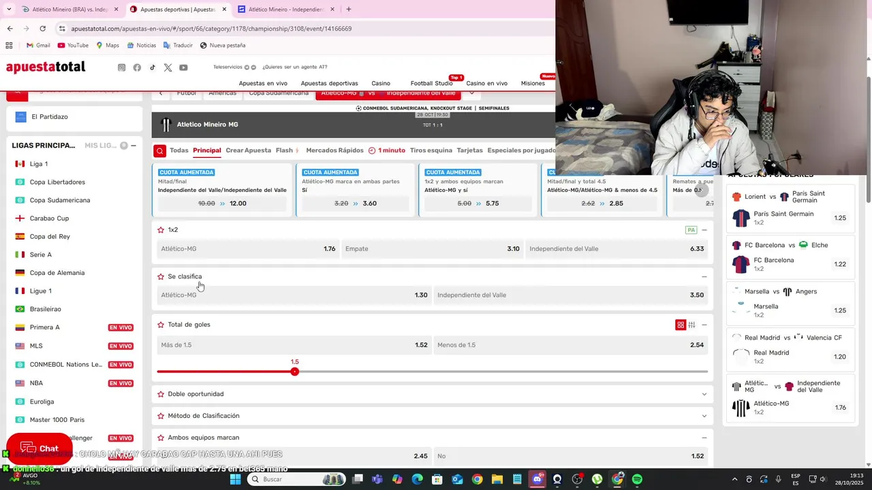The width and height of the screenshot is (872, 490).
Task: Open the apuestatotal Facebook icon
Action: pyautogui.click(x=137, y=67)
